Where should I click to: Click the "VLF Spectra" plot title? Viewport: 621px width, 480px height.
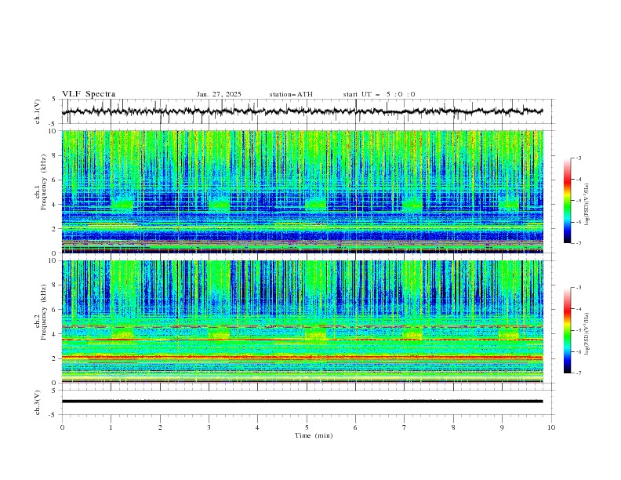click(x=89, y=94)
